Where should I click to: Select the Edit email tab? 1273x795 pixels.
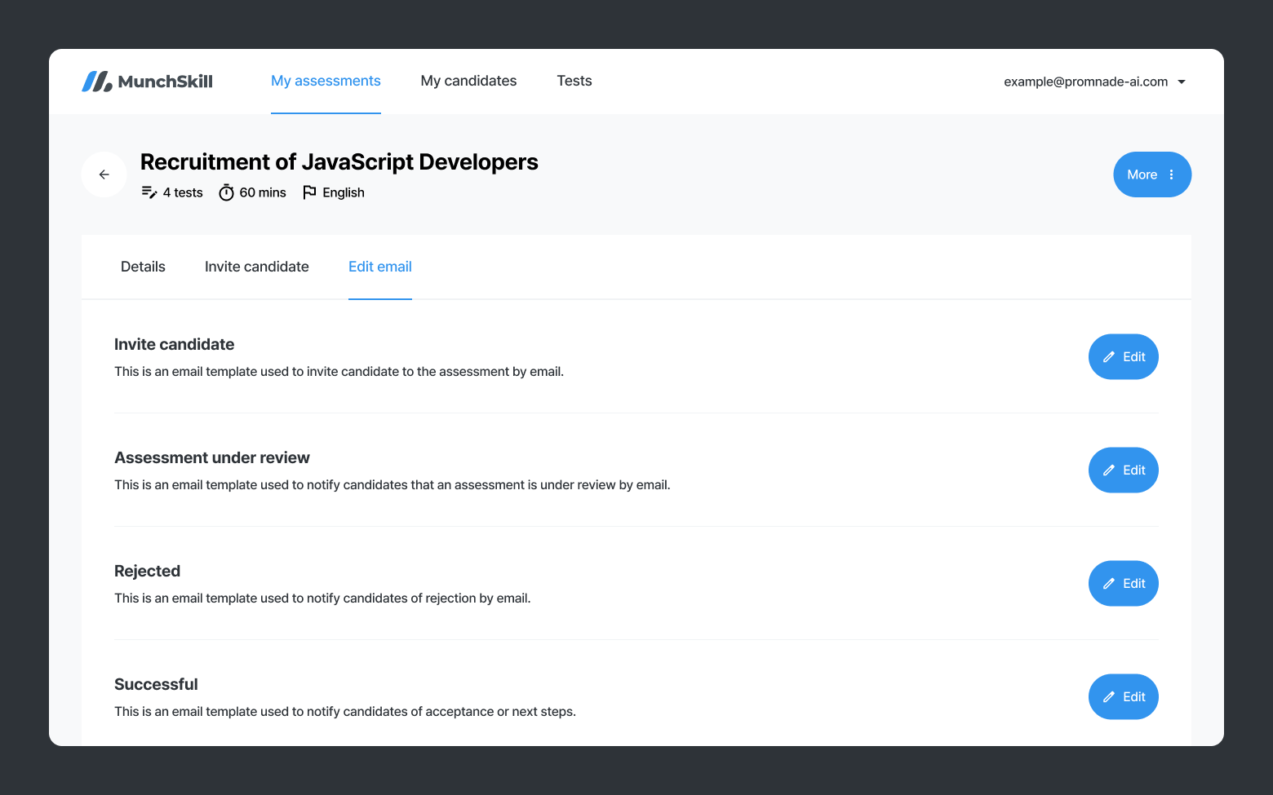380,267
